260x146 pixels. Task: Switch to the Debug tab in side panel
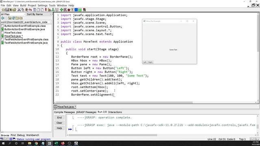pos(21,135)
